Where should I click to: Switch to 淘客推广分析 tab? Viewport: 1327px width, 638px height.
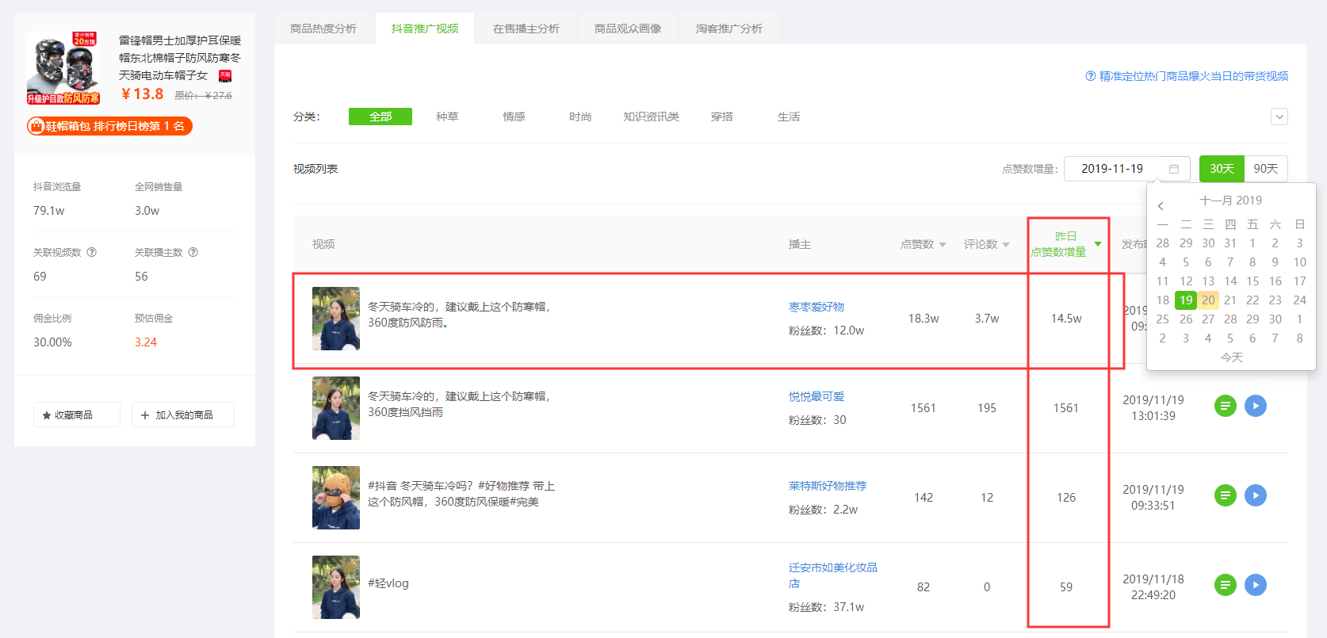(x=729, y=29)
